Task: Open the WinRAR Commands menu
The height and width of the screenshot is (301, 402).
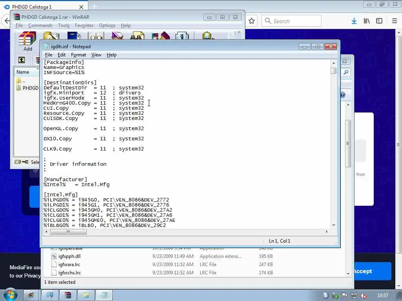Action: coord(40,25)
